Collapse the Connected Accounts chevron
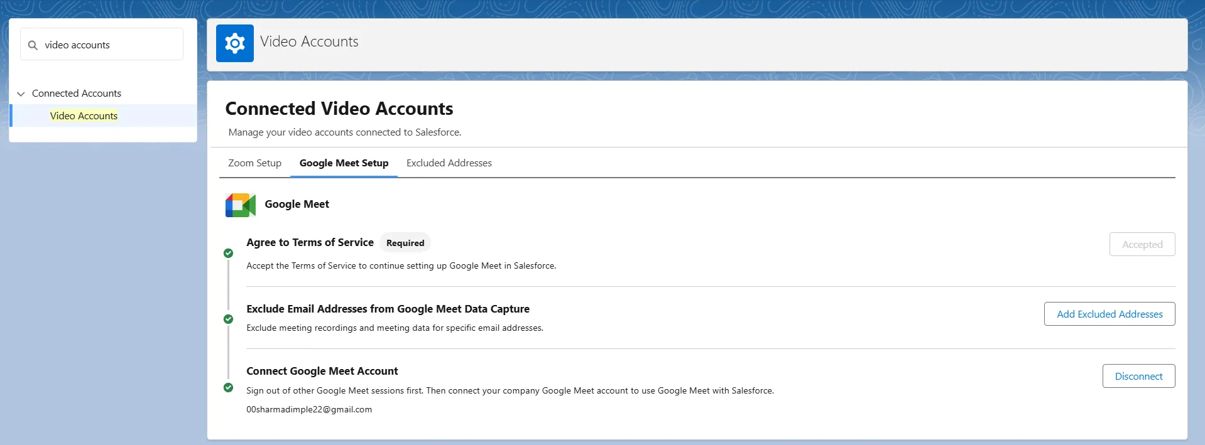 tap(21, 94)
